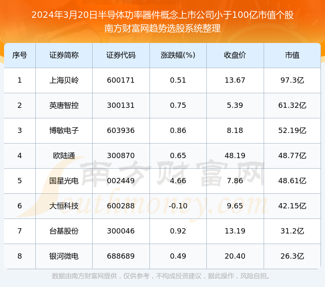Click row number 7
Screen dimensions: 325x287
click(x=19, y=231)
